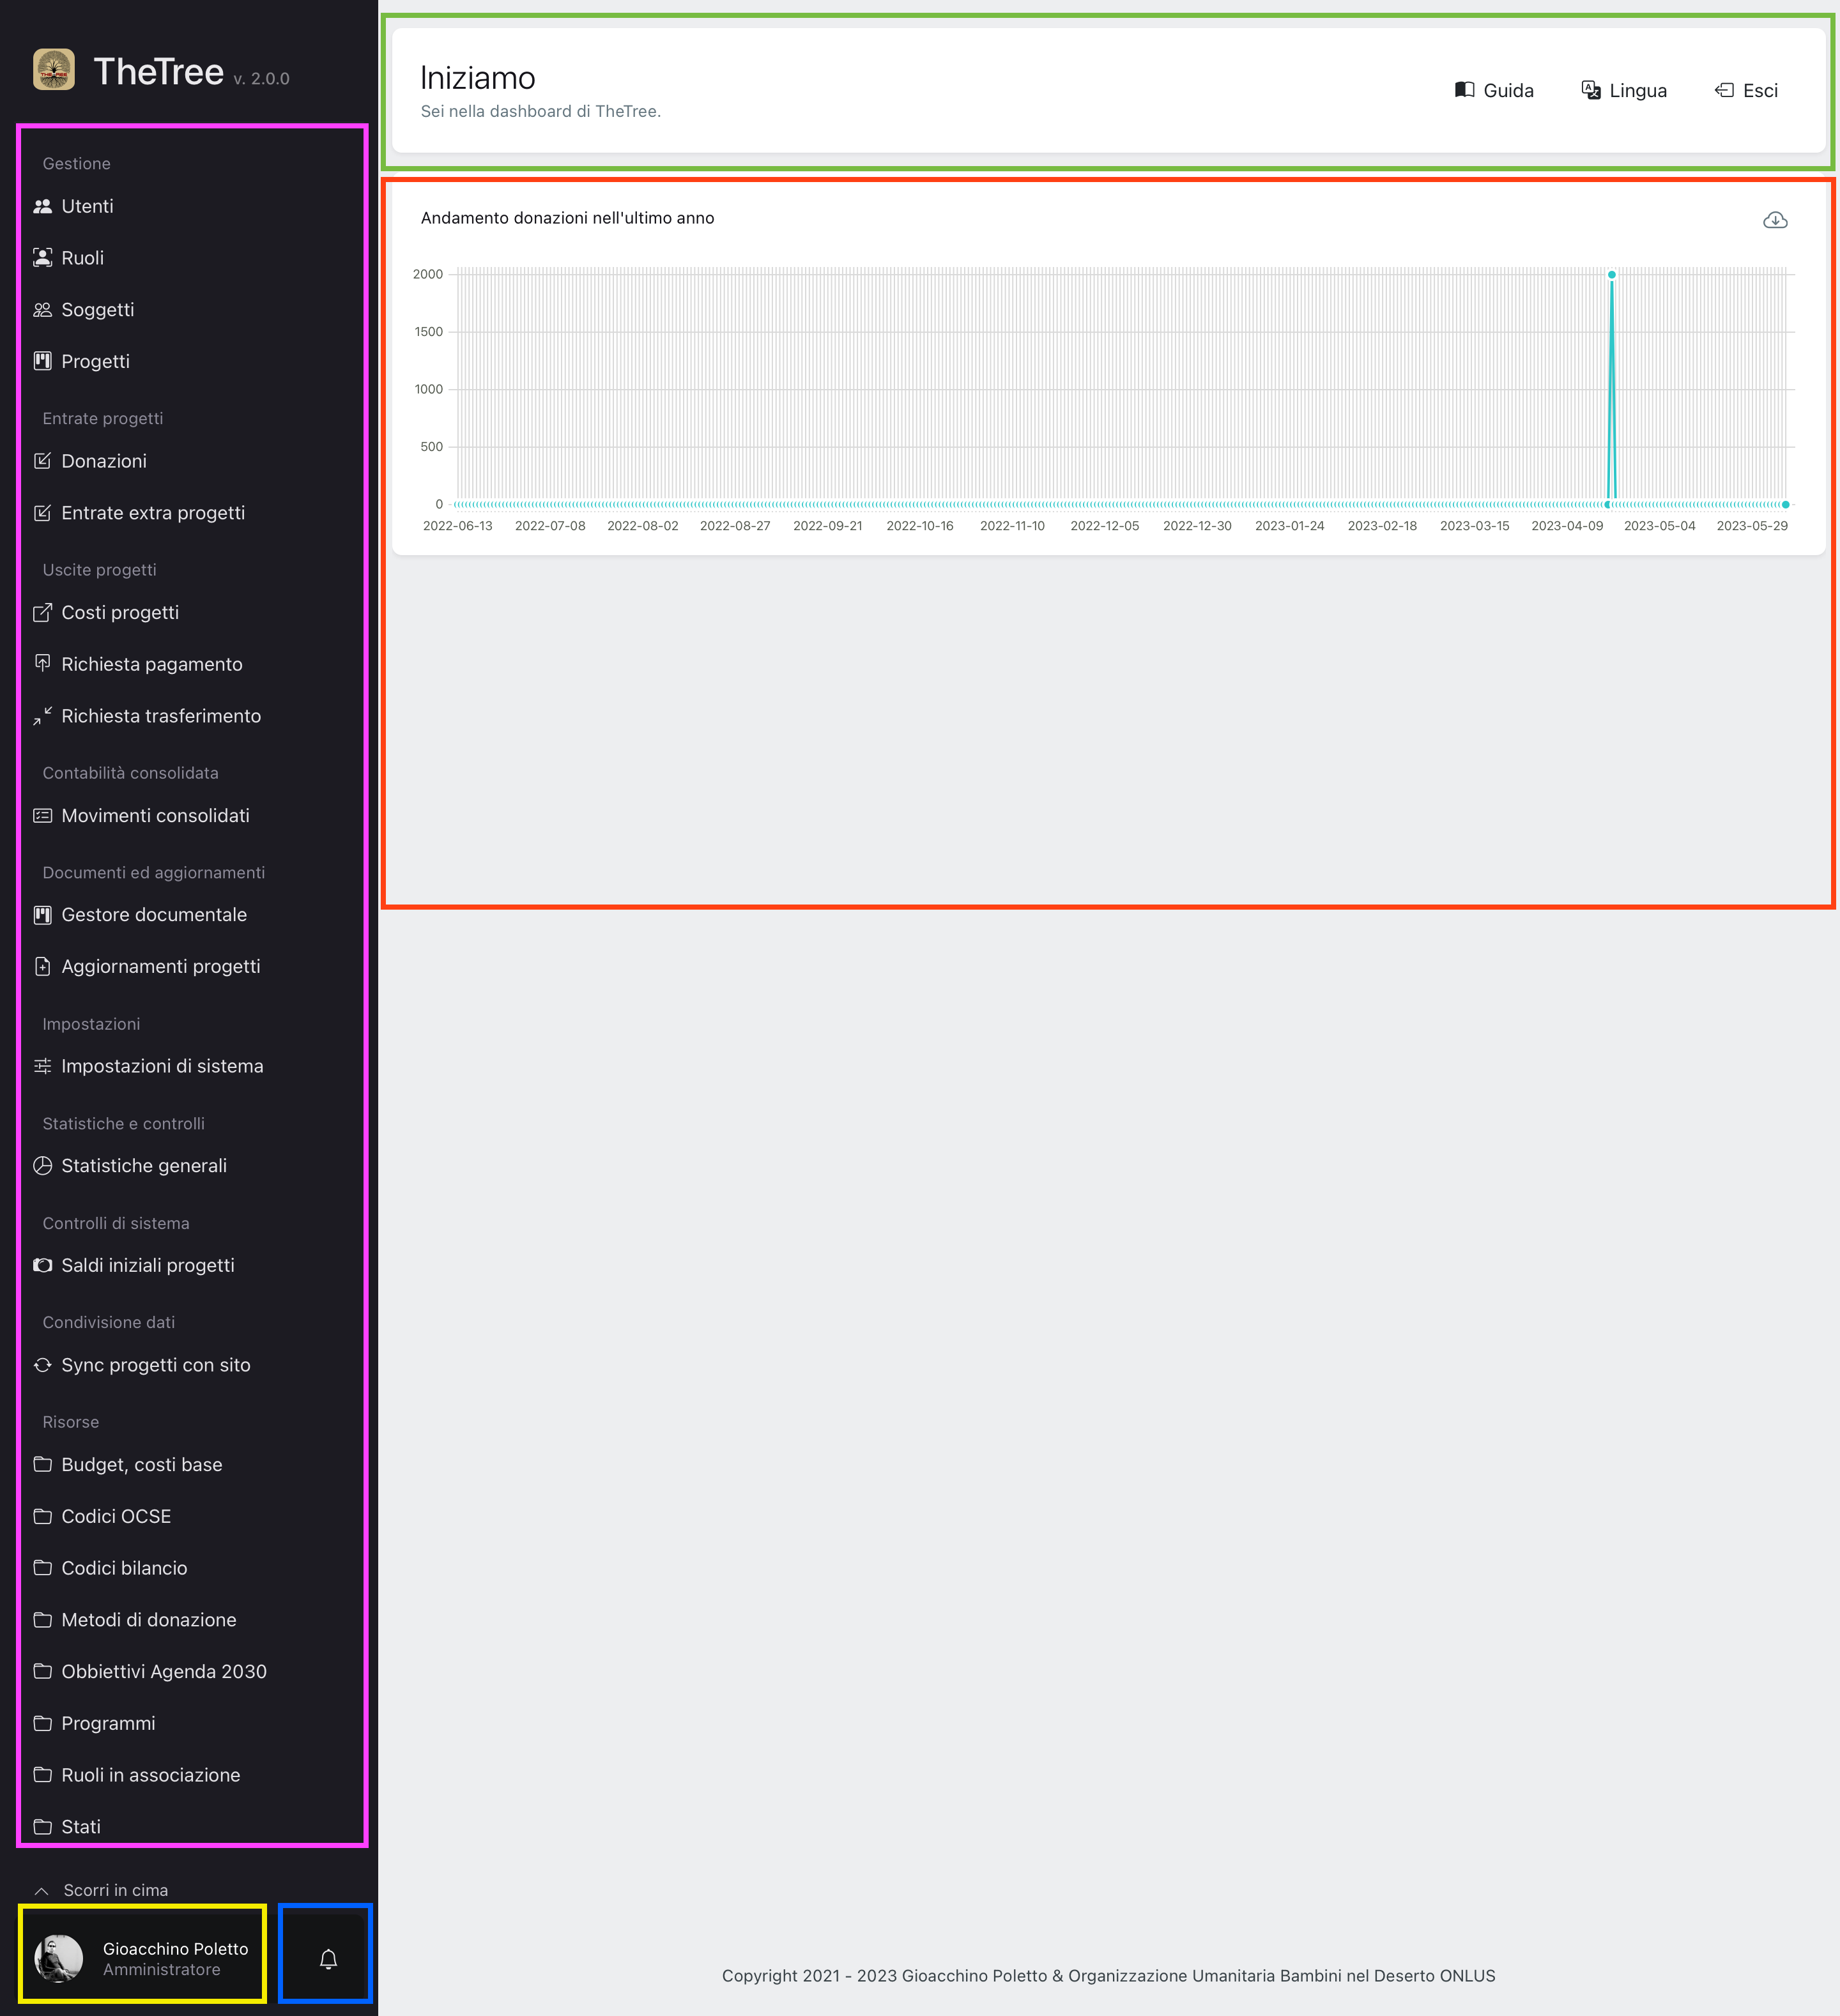Click the TheTree logo icon

click(x=54, y=70)
